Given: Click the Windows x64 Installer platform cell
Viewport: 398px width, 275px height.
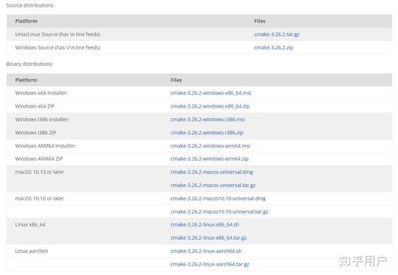Looking at the screenshot, I should tap(41, 93).
